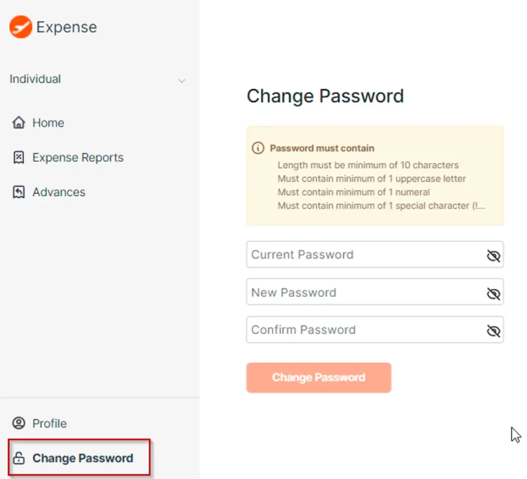Open the Individual account selector
Screen dimensions: 527x479
(x=98, y=79)
